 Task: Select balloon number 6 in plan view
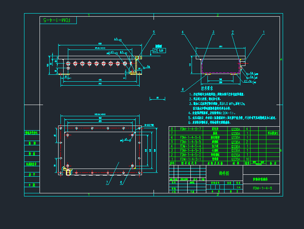click(121, 182)
